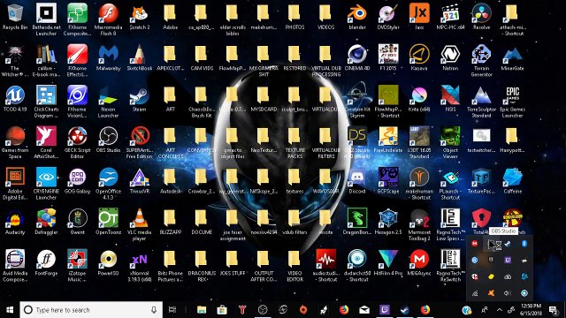The image size is (566, 318).
Task: Open the Hexagon 2.5 desktop shortcut
Action: pos(388,222)
